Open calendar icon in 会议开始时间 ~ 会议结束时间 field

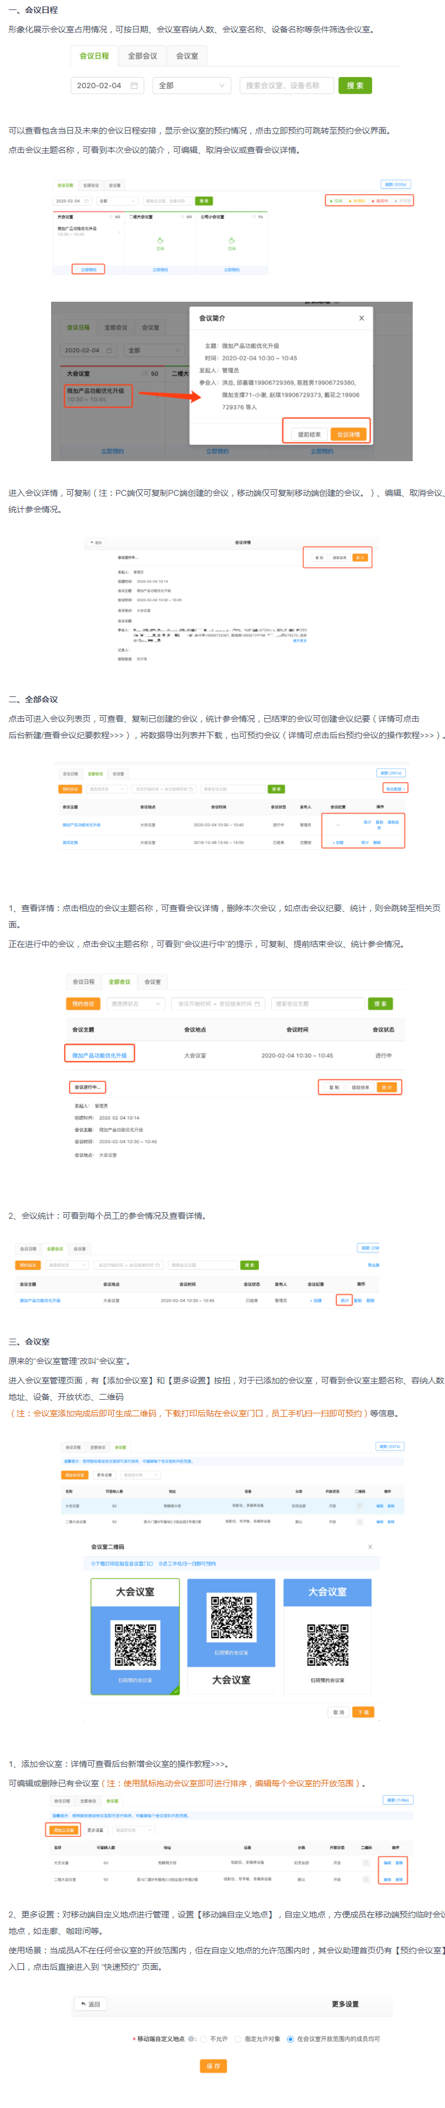click(x=257, y=1003)
